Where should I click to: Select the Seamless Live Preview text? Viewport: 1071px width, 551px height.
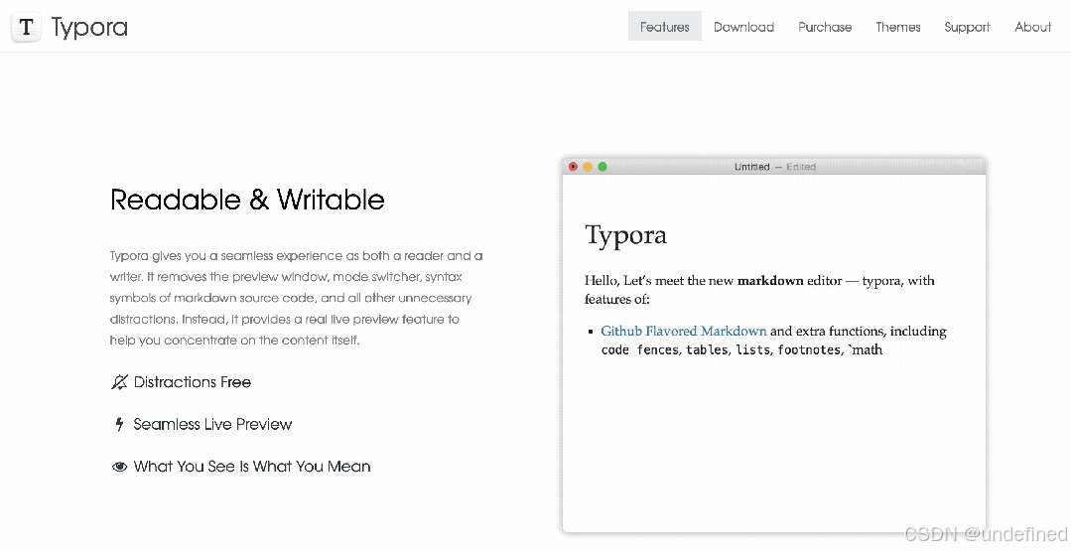(x=212, y=424)
